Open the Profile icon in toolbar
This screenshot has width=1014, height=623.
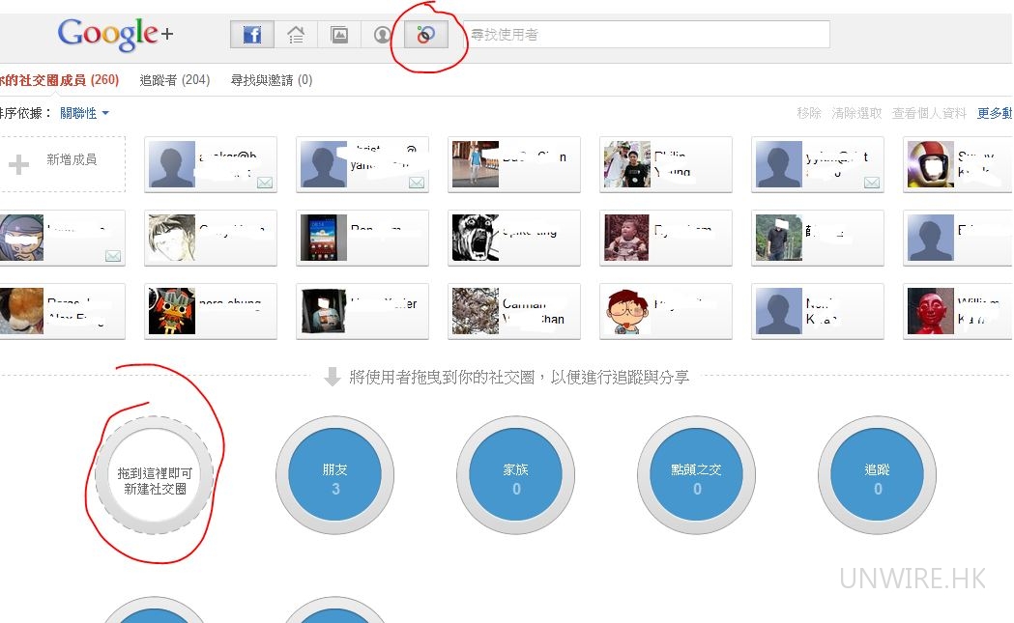tap(383, 35)
